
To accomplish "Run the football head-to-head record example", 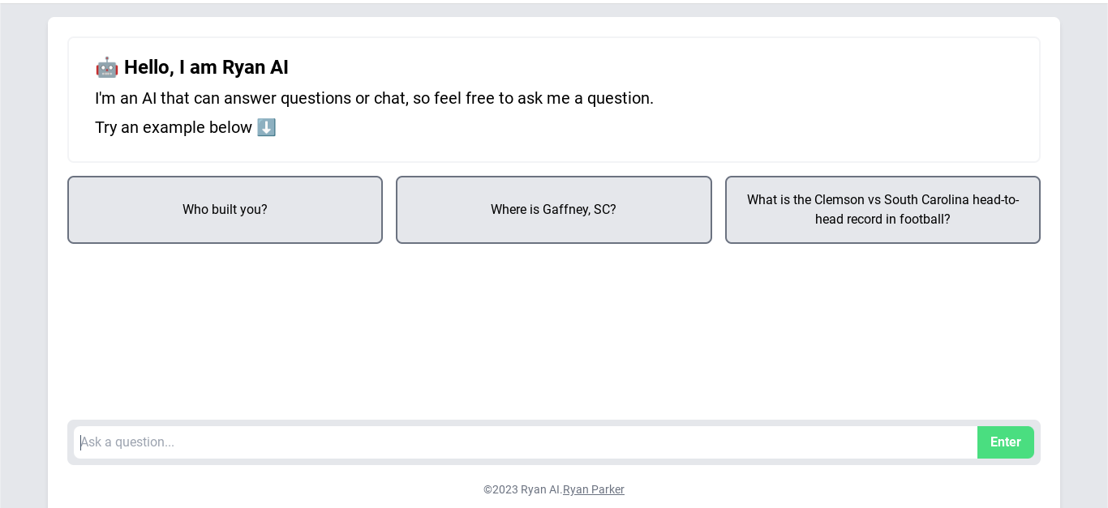I will click(x=883, y=210).
